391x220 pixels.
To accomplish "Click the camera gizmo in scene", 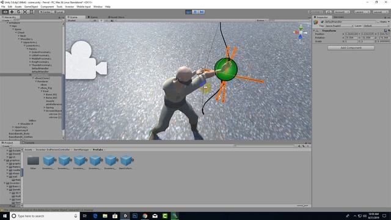I will 86,61.
